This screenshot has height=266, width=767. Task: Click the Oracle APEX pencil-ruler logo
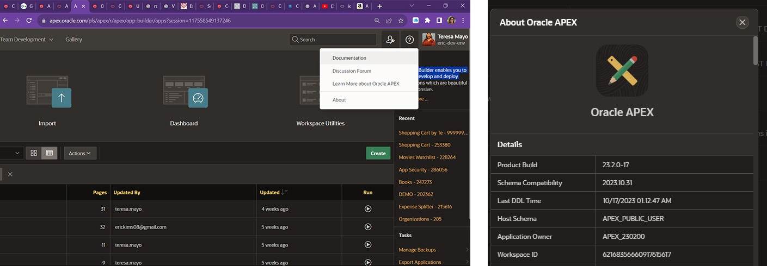622,71
